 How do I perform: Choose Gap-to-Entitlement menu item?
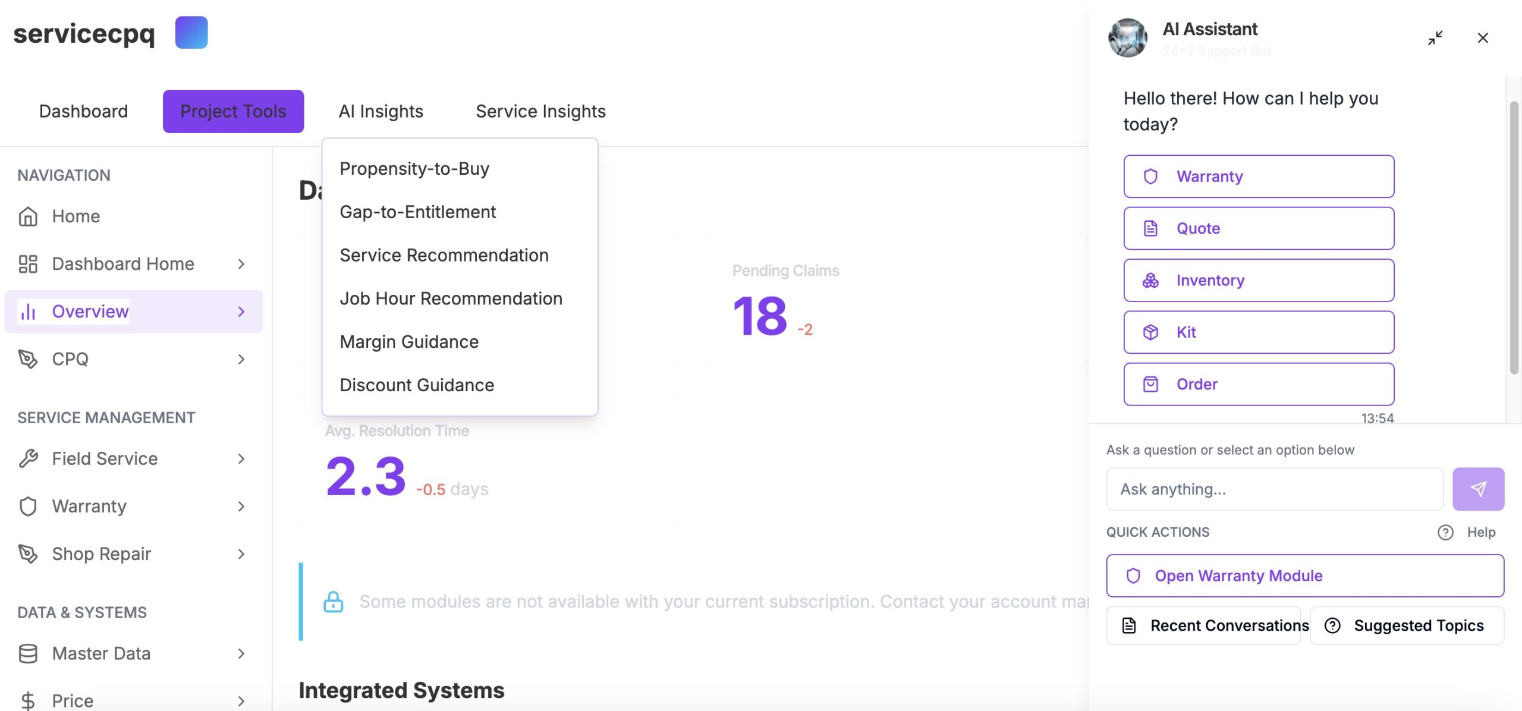click(x=460, y=212)
